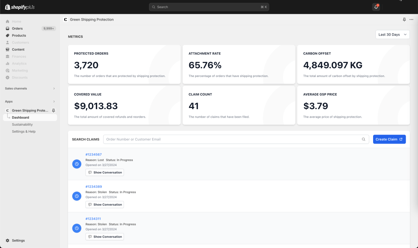This screenshot has width=418, height=248.
Task: Click the Shopify Plus logo
Action: point(20,7)
